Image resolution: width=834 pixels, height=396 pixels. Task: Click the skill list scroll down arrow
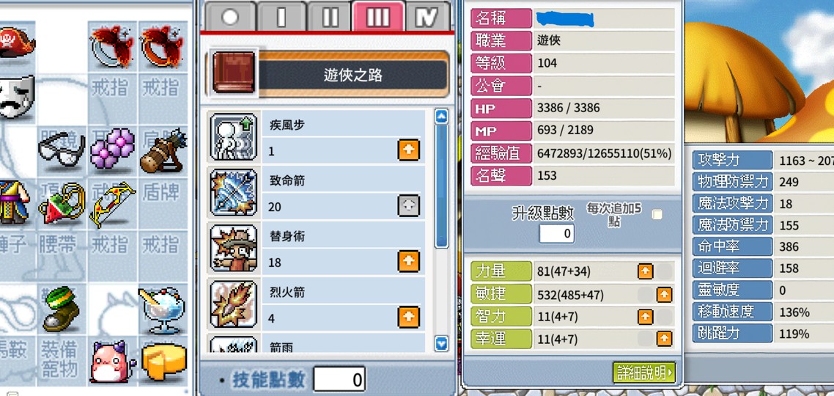(441, 344)
